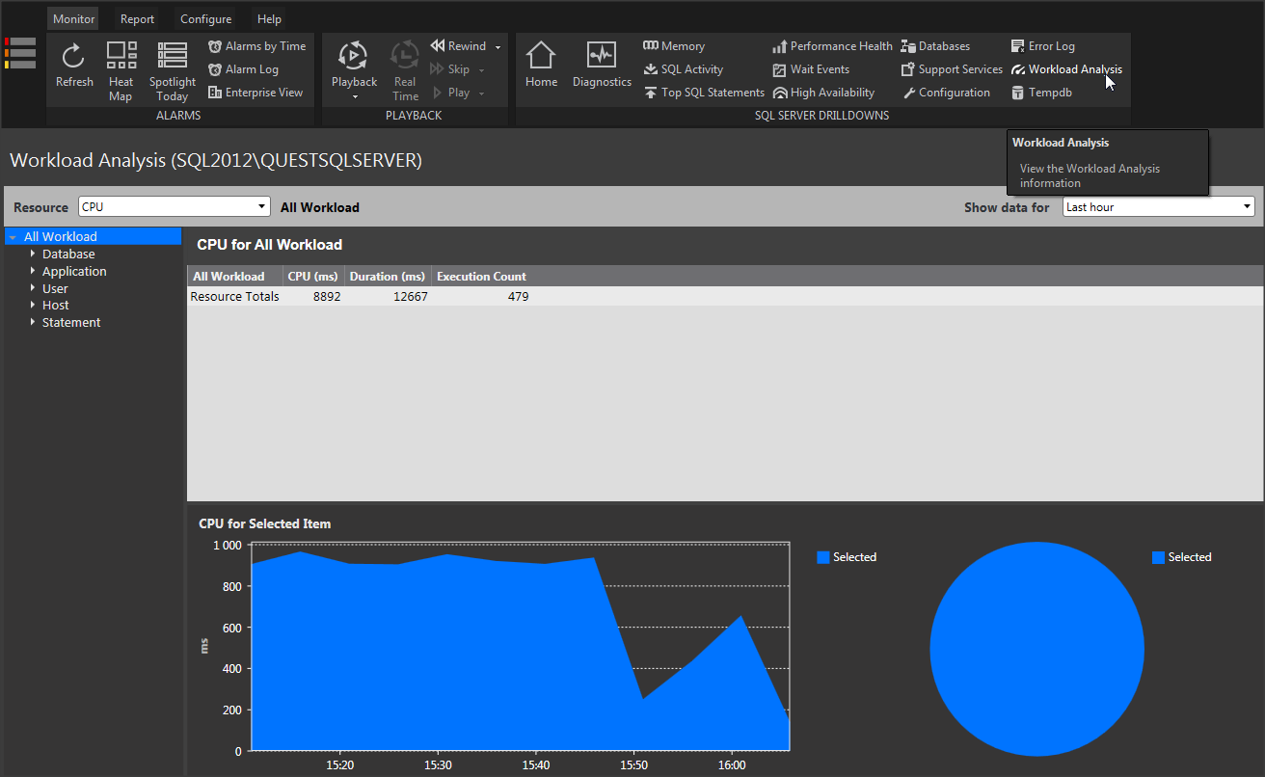This screenshot has height=777, width=1265.
Task: Click the Play playback control
Action: tap(451, 93)
